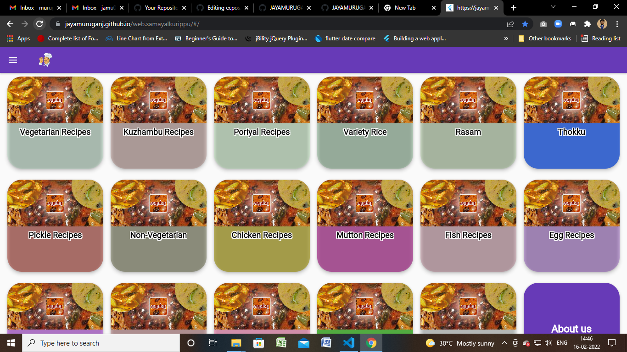Open the Rasam card
This screenshot has width=627, height=352.
point(468,122)
